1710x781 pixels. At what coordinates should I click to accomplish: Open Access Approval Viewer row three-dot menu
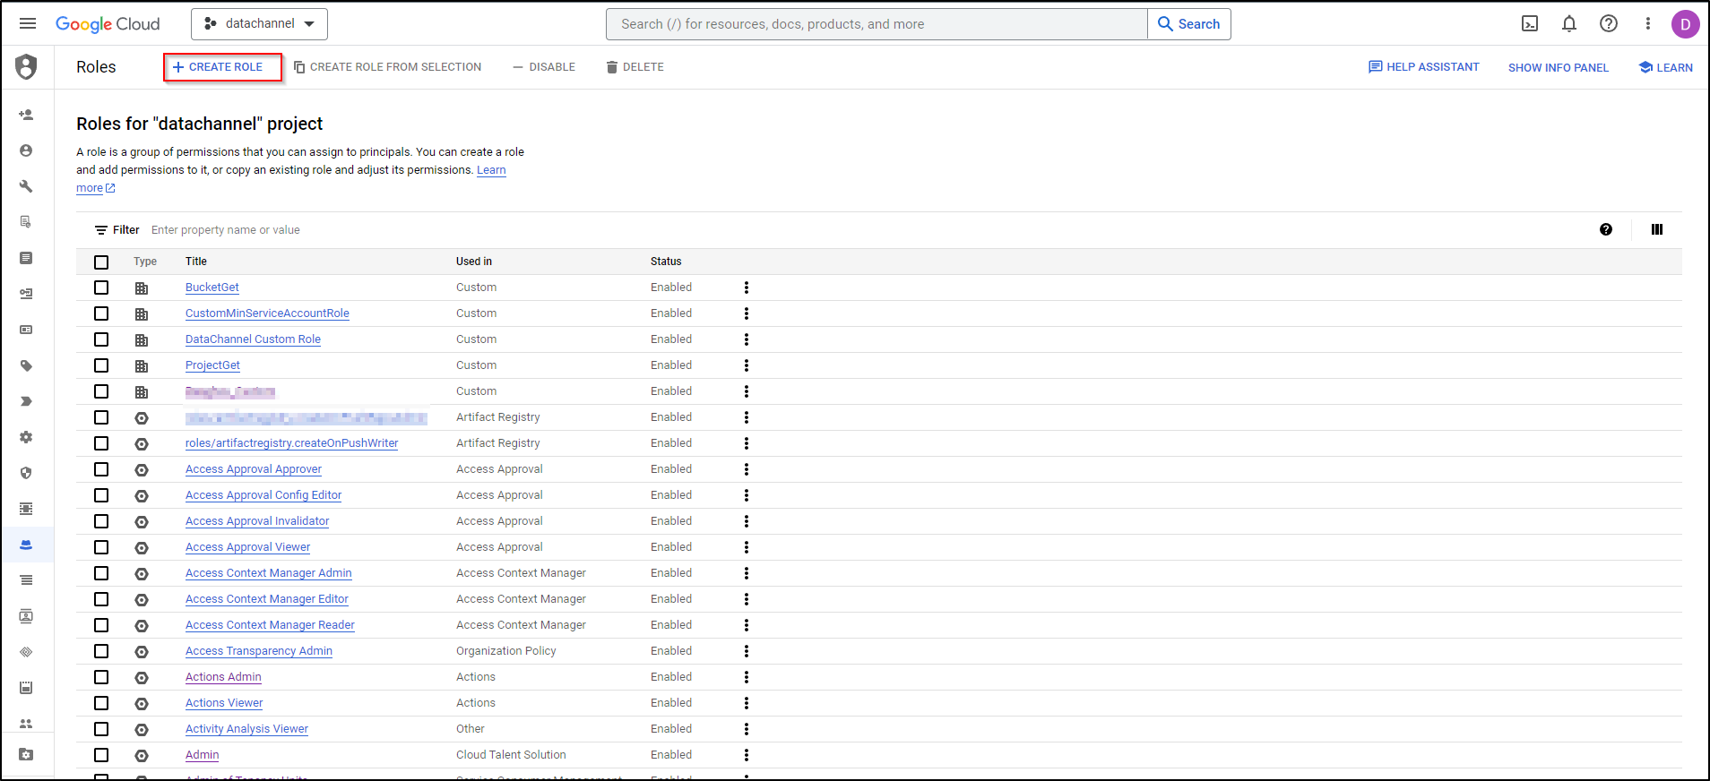[747, 547]
